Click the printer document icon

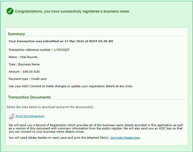click(x=12, y=116)
